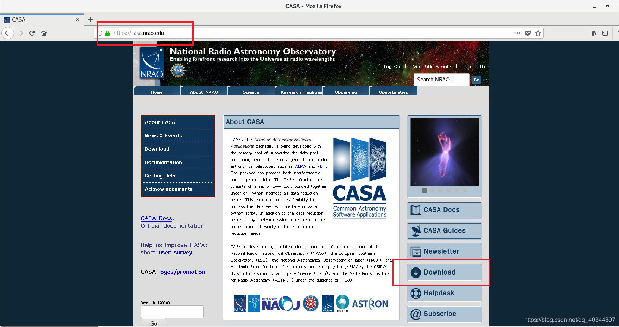Click the ALMA partner logo

coord(328,304)
